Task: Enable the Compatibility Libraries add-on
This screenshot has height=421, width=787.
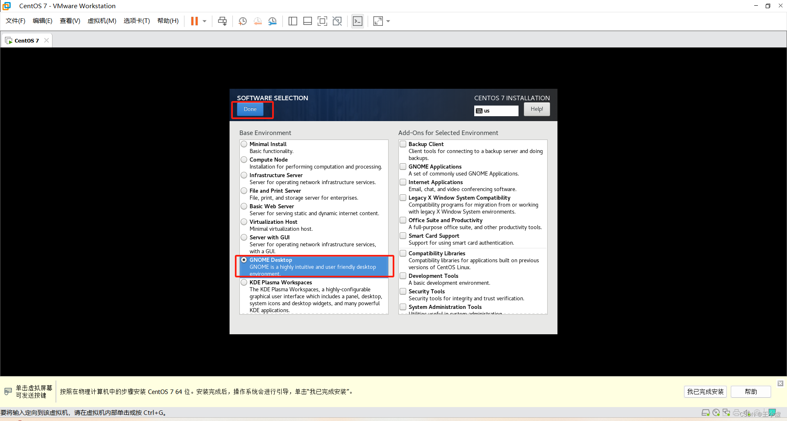Action: coord(403,253)
